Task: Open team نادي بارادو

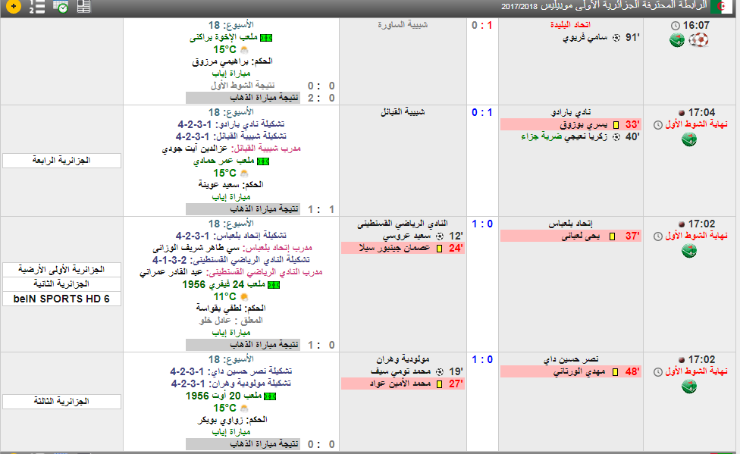Action: 571,112
